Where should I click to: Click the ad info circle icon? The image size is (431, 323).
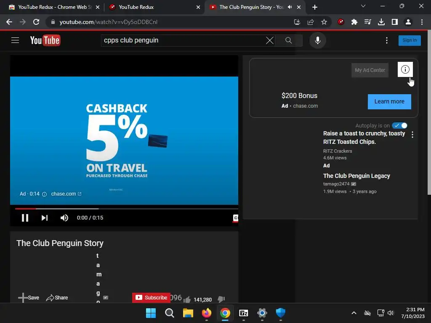pyautogui.click(x=405, y=69)
